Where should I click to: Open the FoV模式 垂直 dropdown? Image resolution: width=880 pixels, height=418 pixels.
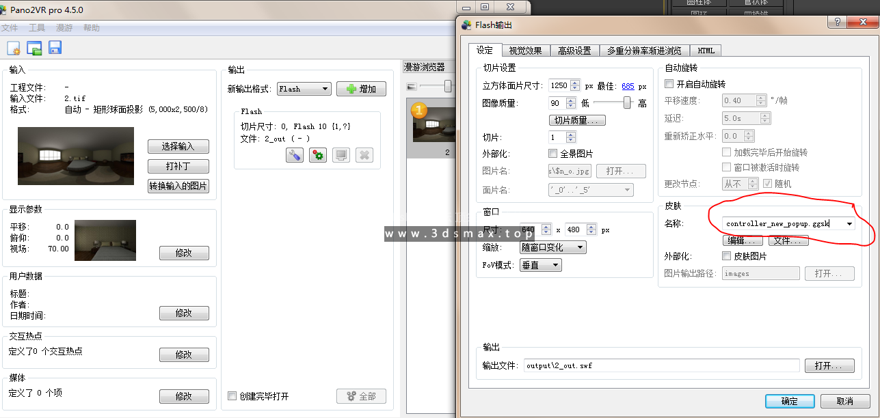tap(541, 265)
